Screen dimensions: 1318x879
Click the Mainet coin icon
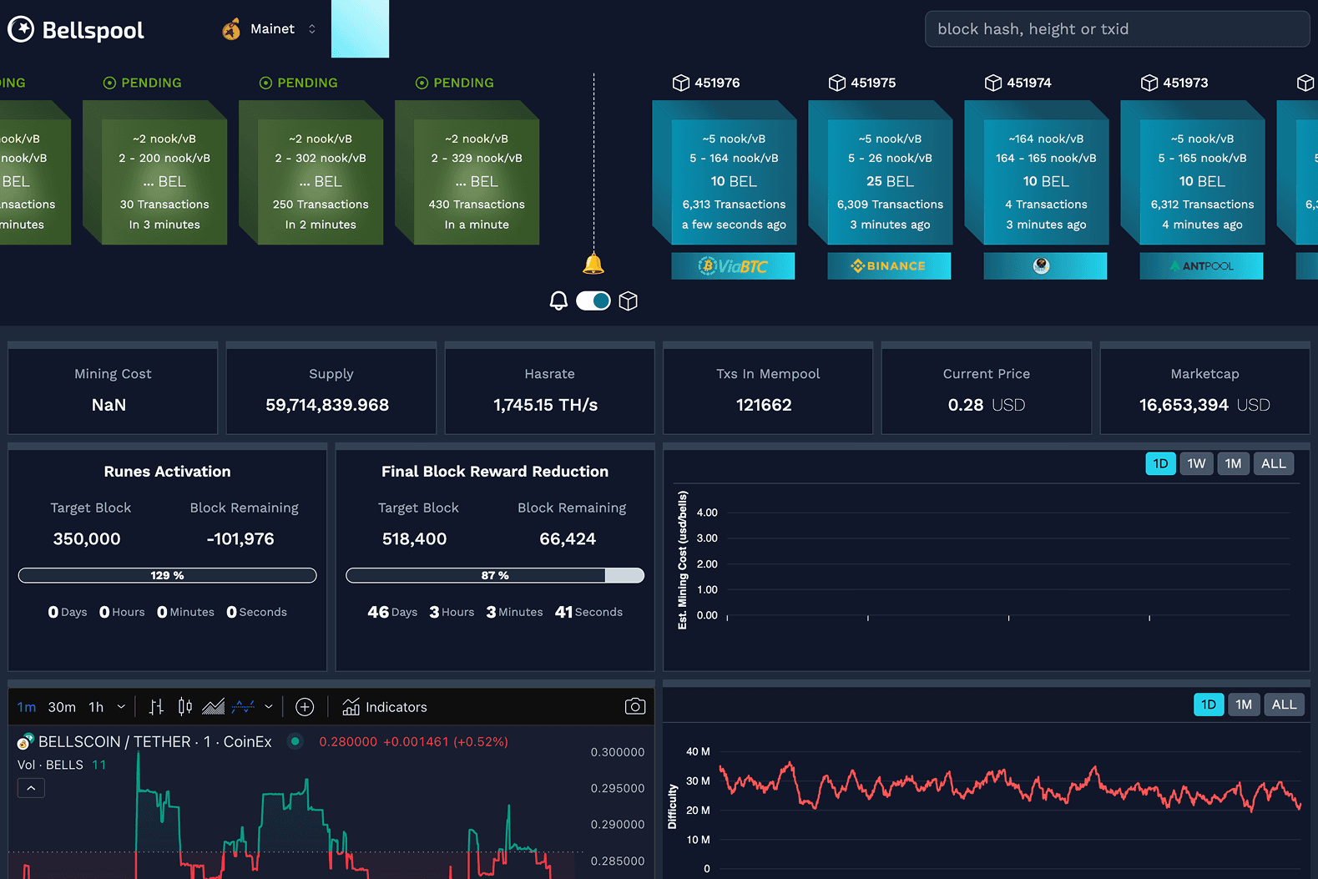[x=231, y=29]
